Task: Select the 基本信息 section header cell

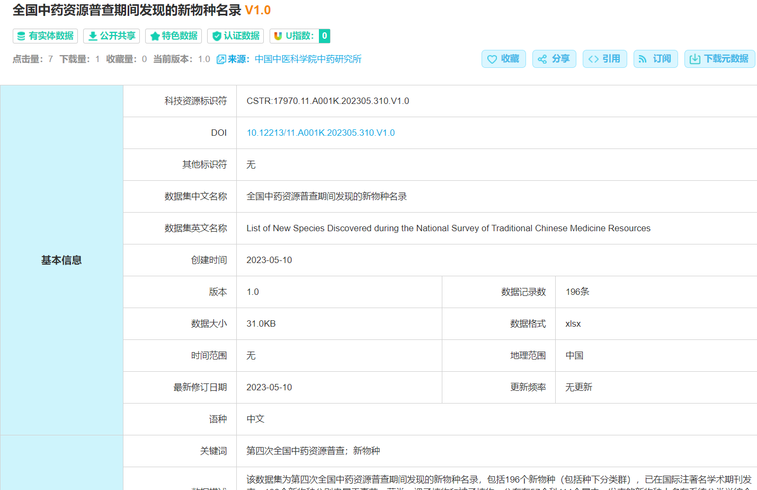Action: (61, 260)
